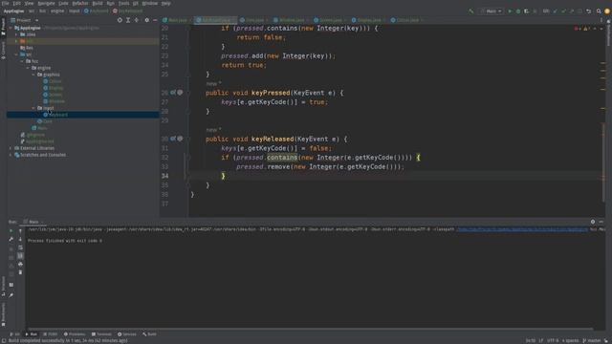Switch to the Window.java editor tab
Image resolution: width=612 pixels, height=344 pixels.
click(291, 20)
